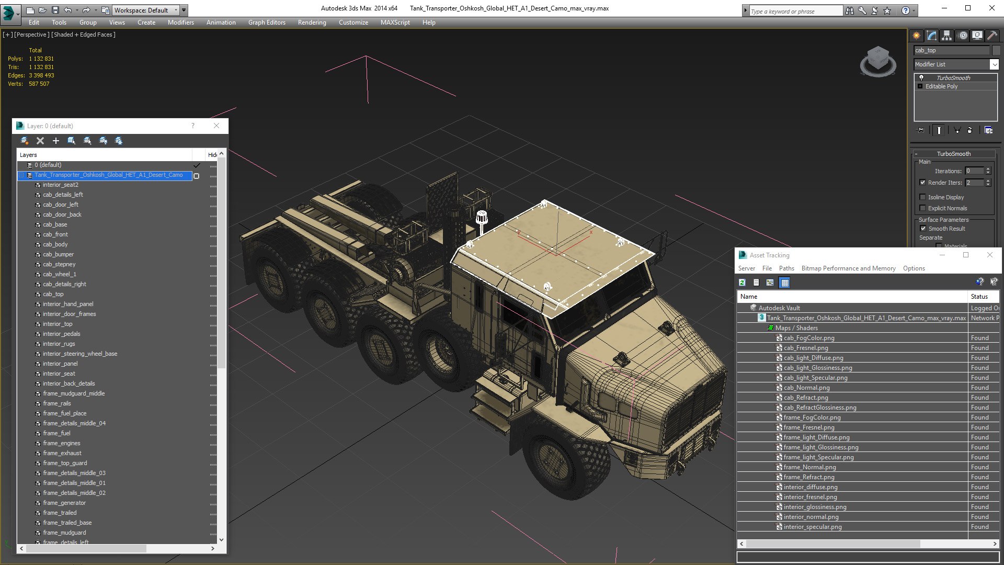This screenshot has width=1004, height=565.
Task: Open the Modifiers menu
Action: click(x=180, y=22)
